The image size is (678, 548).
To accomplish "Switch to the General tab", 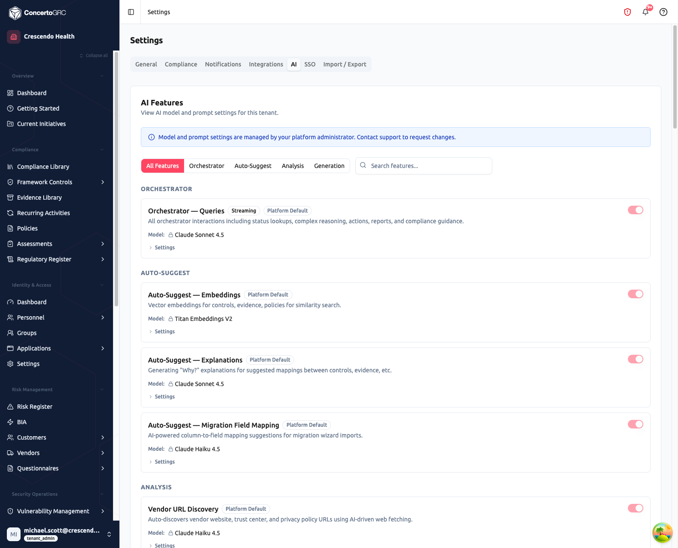I will click(x=146, y=64).
